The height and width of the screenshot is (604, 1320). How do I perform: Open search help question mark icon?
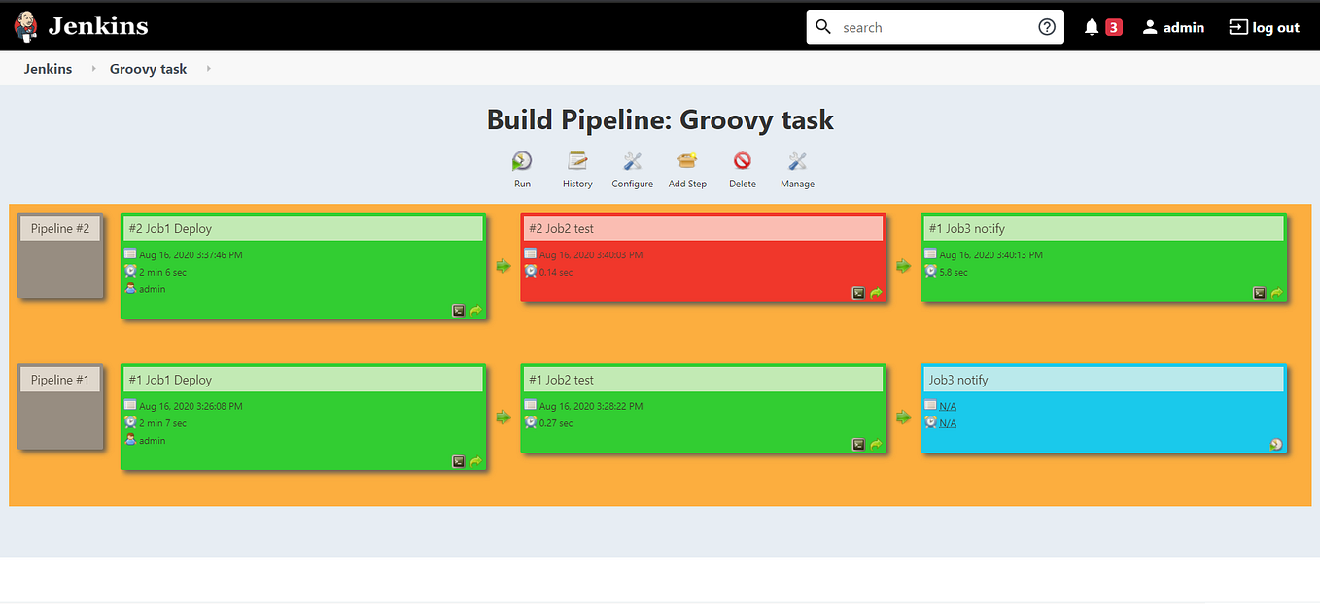[x=1047, y=26]
